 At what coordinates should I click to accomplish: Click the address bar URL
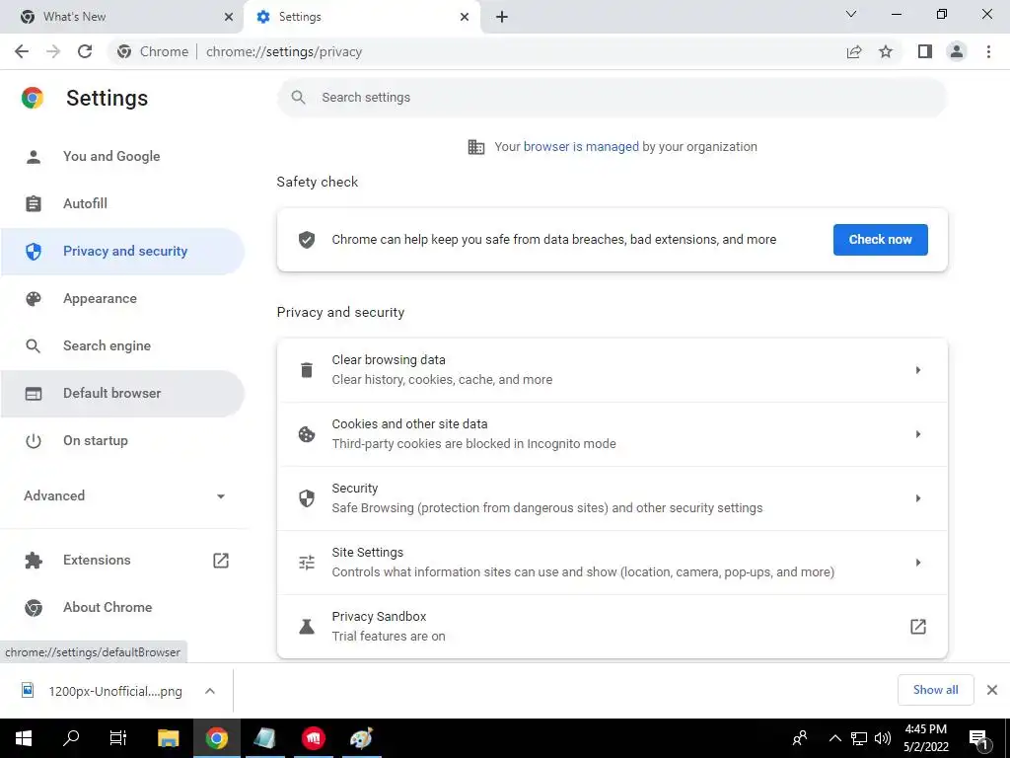(x=284, y=51)
